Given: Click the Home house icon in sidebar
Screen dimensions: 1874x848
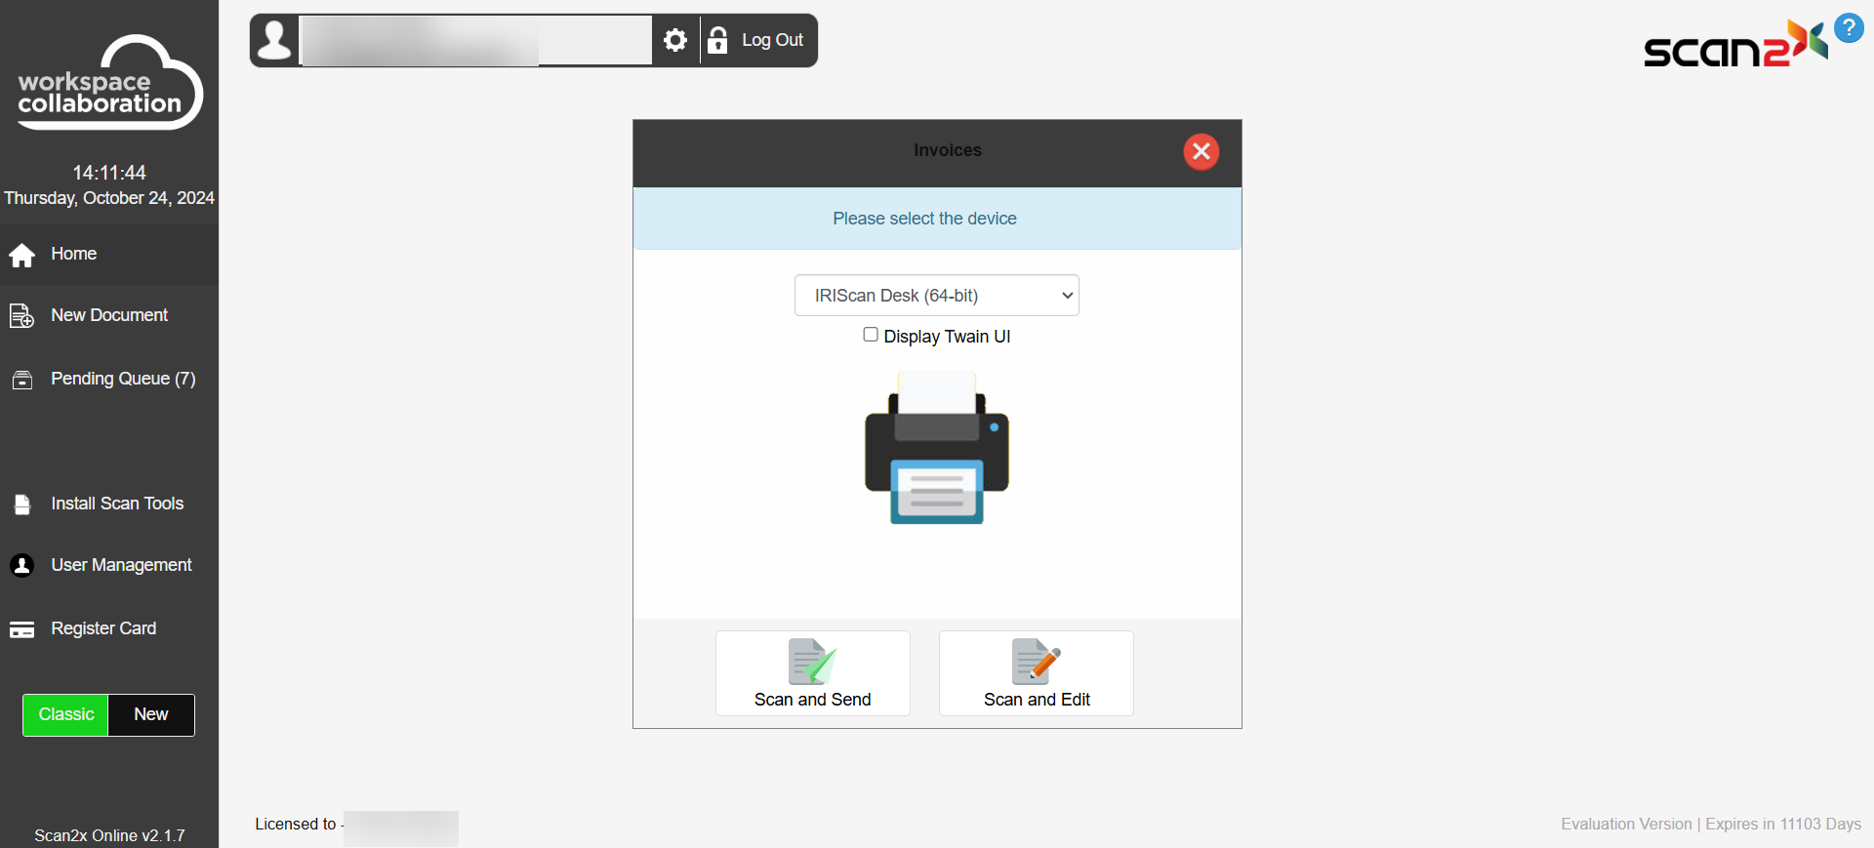Looking at the screenshot, I should 22,255.
